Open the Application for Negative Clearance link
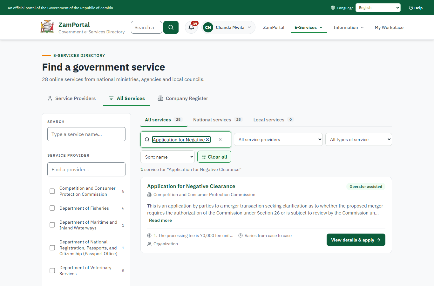 [x=191, y=186]
